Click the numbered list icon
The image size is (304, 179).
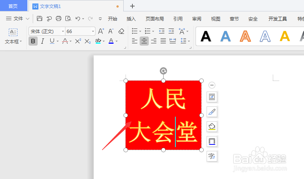click(x=148, y=31)
